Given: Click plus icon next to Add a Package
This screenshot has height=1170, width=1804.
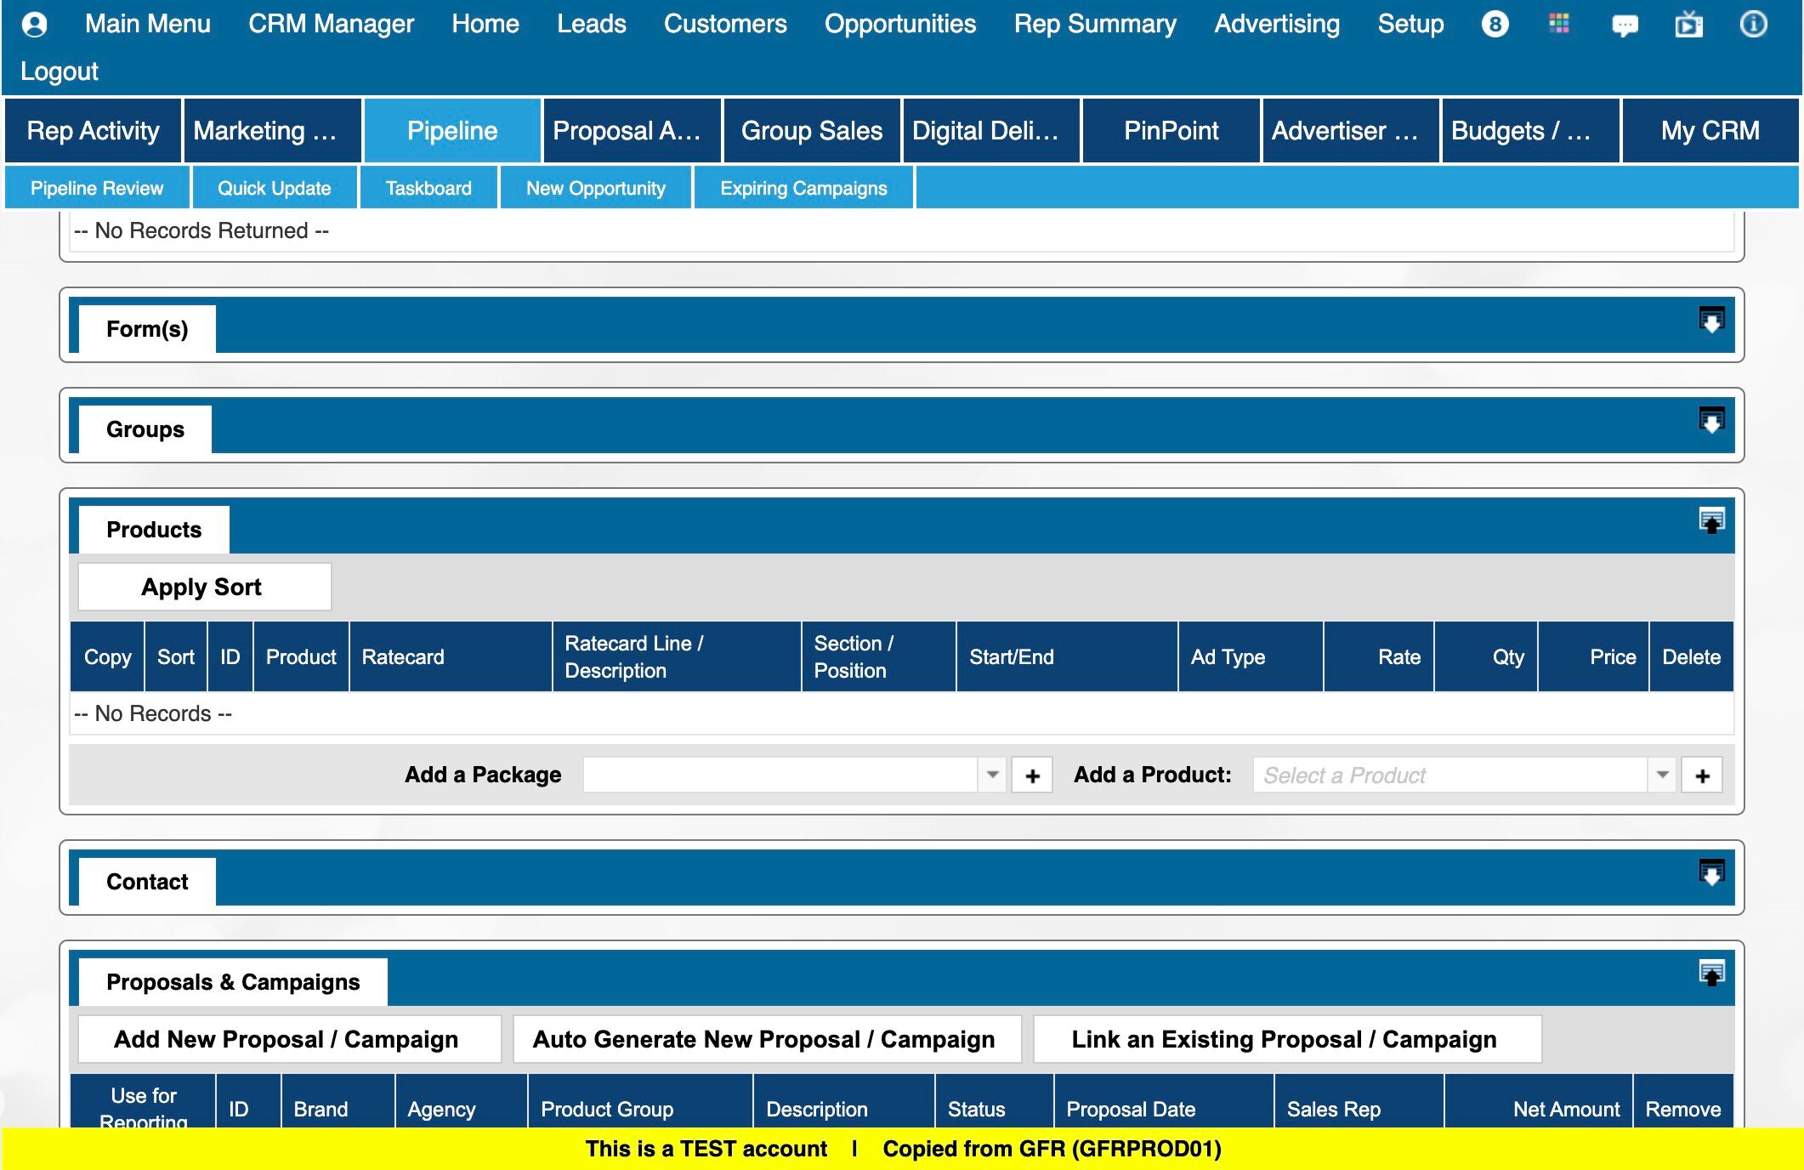Looking at the screenshot, I should coord(1032,775).
